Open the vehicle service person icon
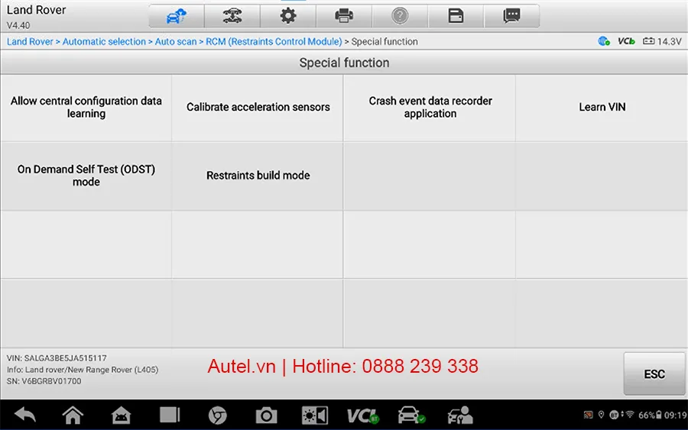 [460, 415]
